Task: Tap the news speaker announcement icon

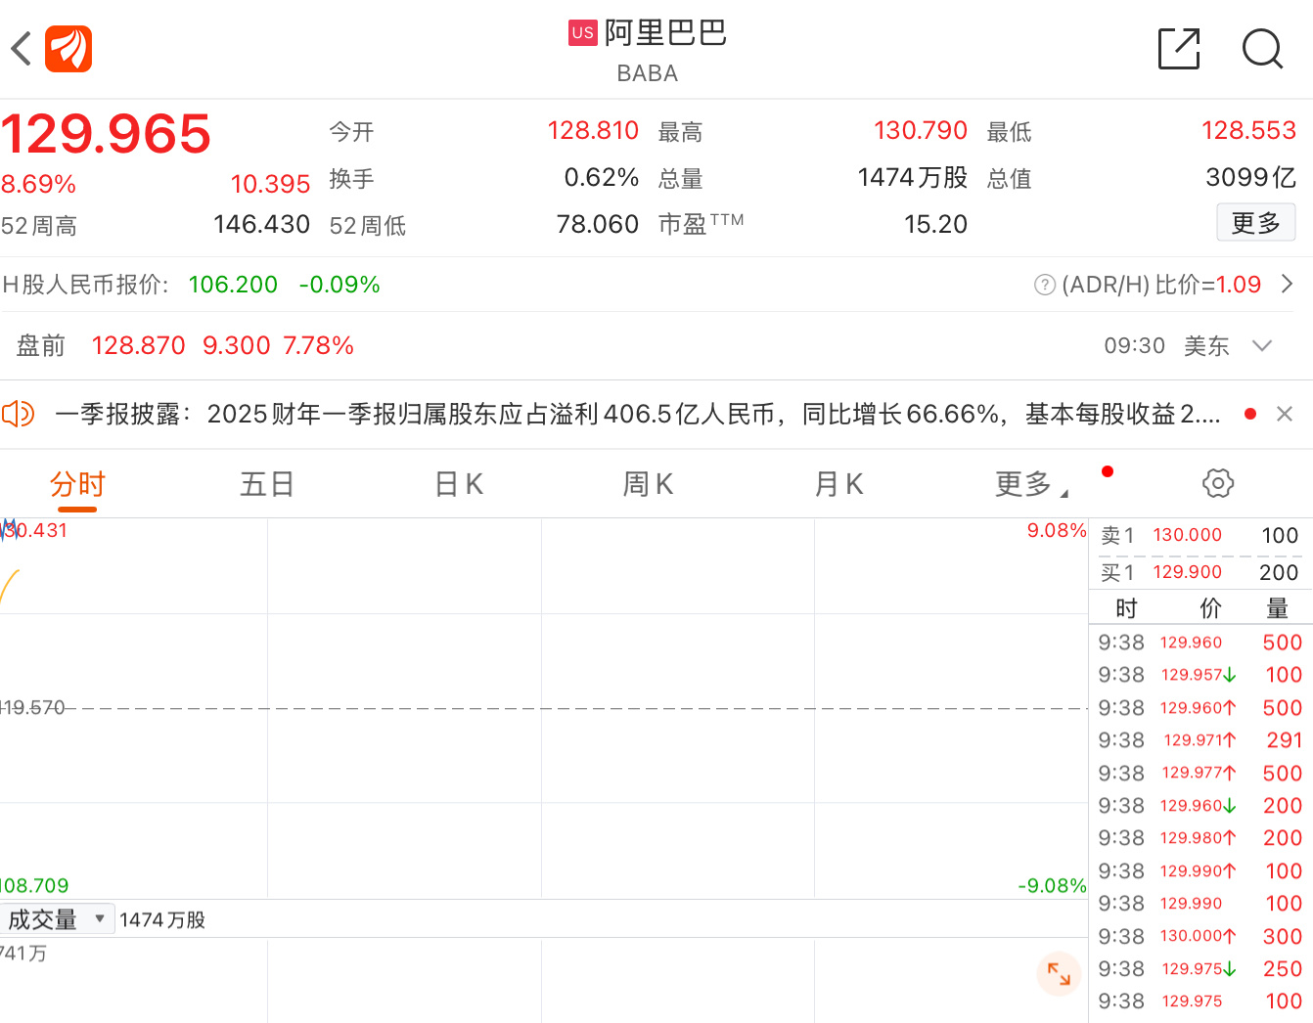Action: coord(18,414)
